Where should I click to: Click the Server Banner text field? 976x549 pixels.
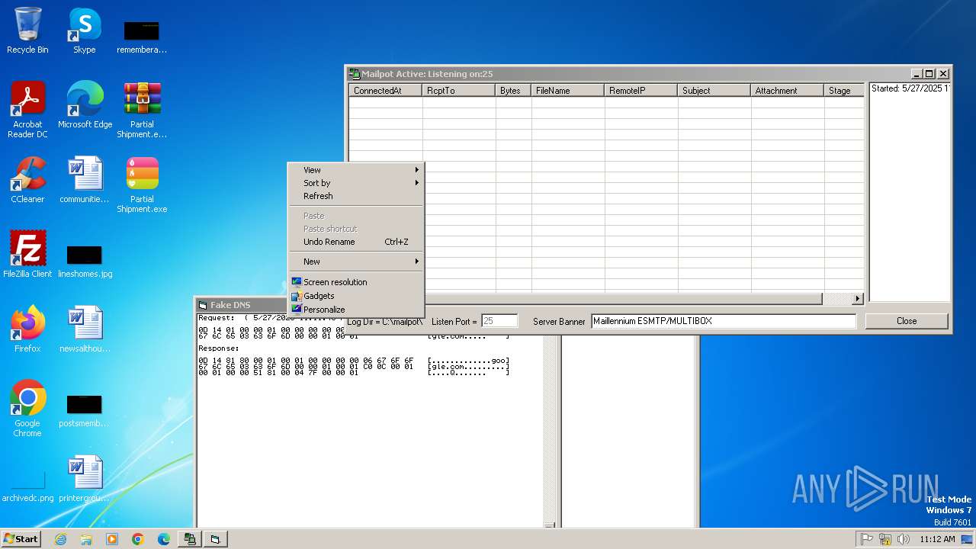(724, 321)
